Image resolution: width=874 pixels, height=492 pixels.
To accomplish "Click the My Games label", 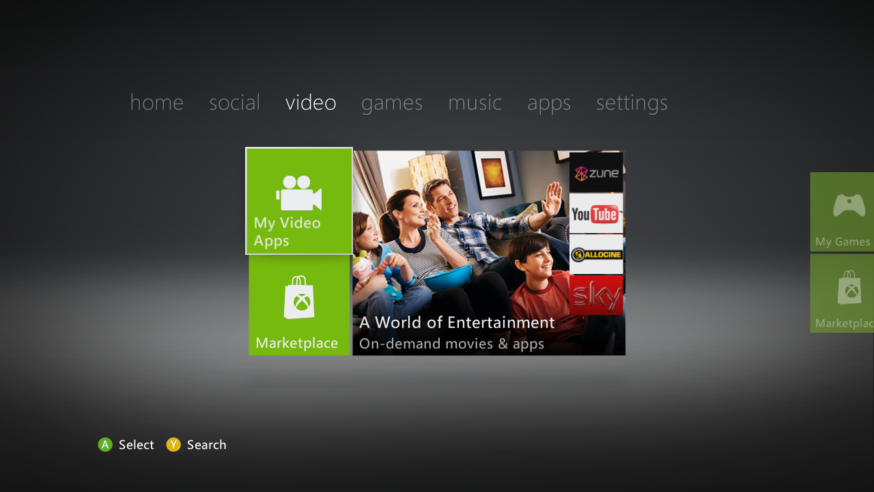I will tap(843, 242).
